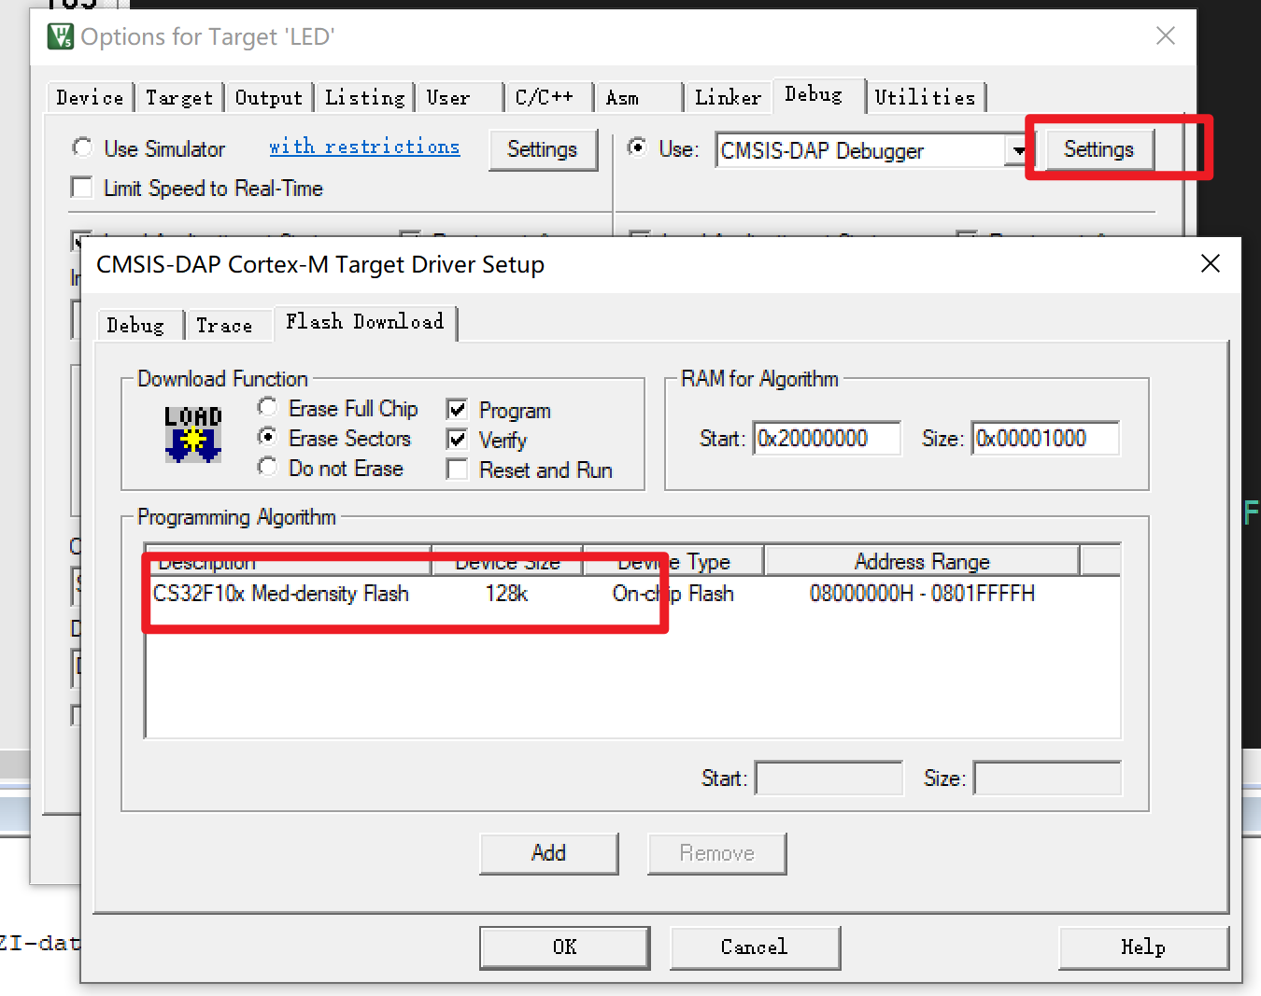Select the Use hardware debugger radio button
1261x996 pixels.
tap(637, 147)
